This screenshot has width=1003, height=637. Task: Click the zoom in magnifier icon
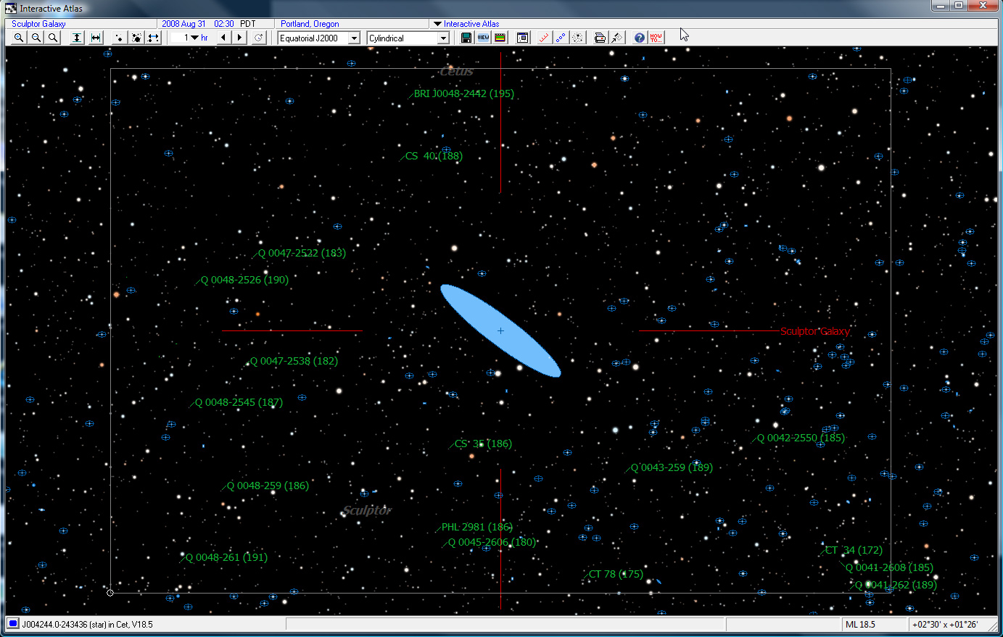(19, 38)
